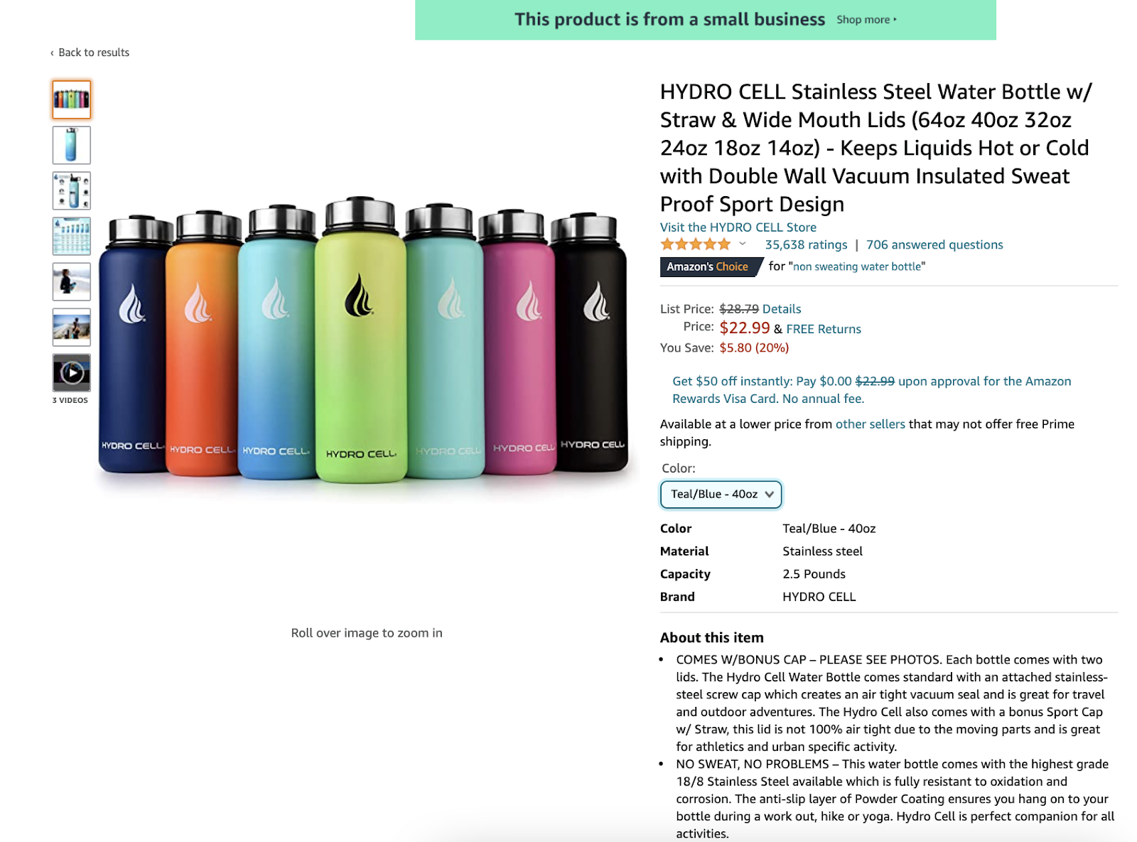This screenshot has width=1137, height=842.
Task: Select the single teal bottle thumbnail
Action: point(71,145)
